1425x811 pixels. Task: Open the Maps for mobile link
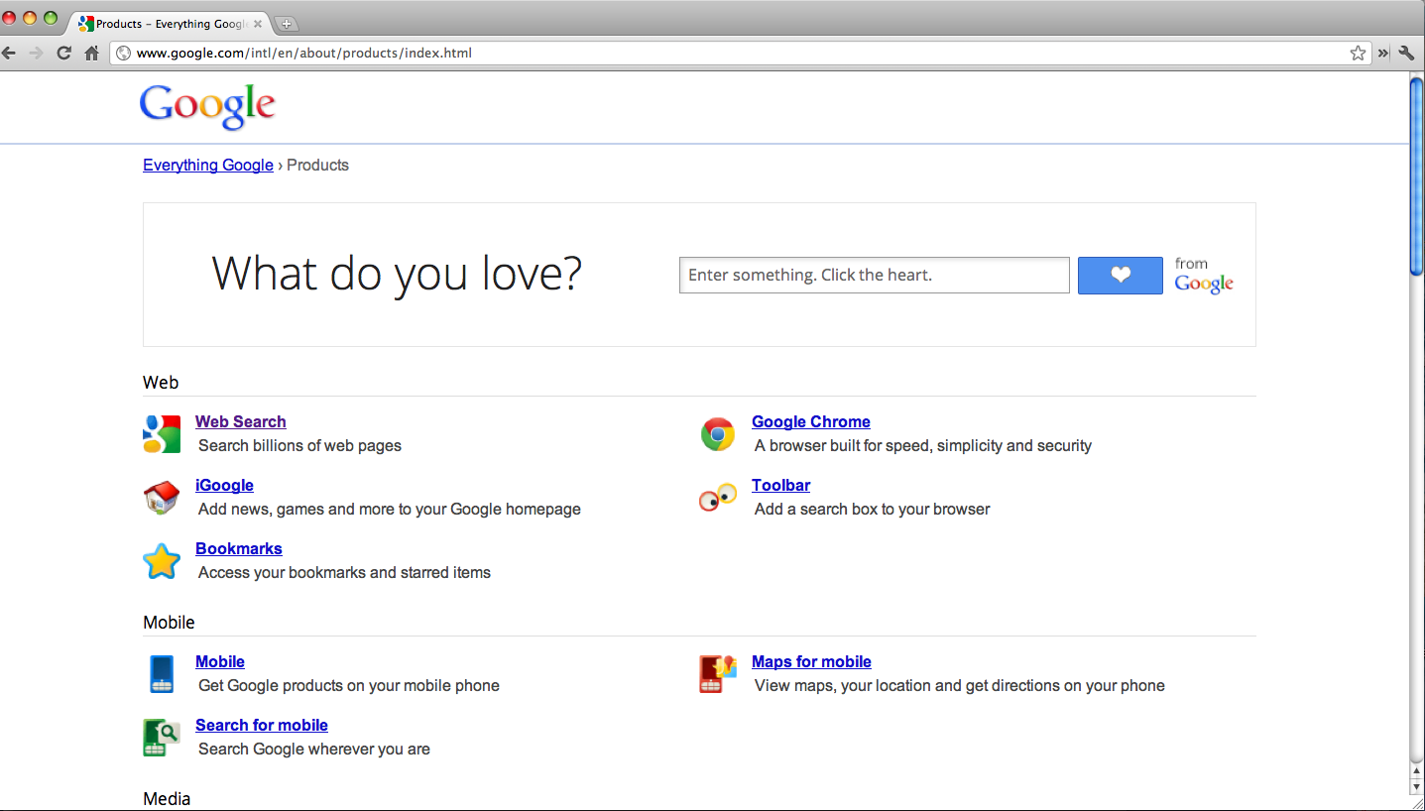click(811, 661)
